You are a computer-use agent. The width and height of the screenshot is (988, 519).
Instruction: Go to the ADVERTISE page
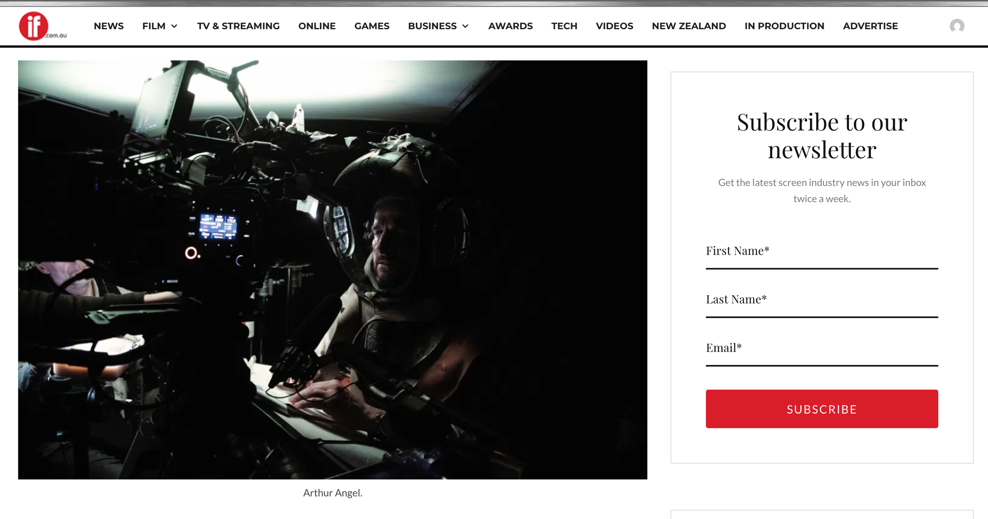[x=870, y=26]
